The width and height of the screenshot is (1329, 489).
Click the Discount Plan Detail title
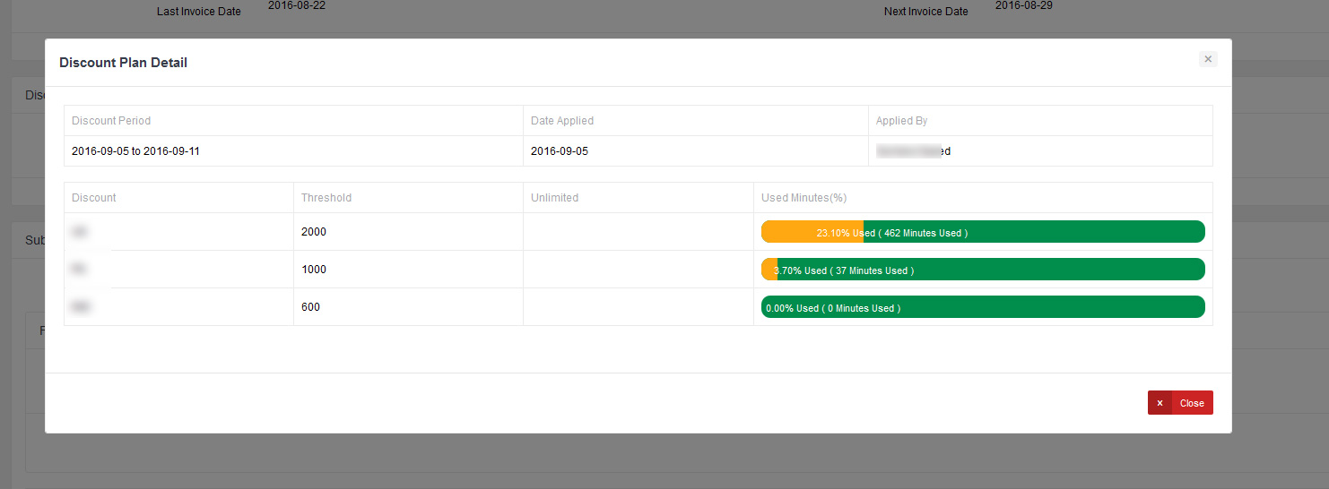[x=123, y=63]
